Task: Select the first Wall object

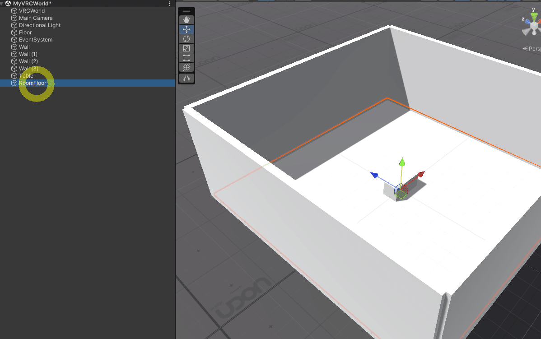Action: point(24,47)
